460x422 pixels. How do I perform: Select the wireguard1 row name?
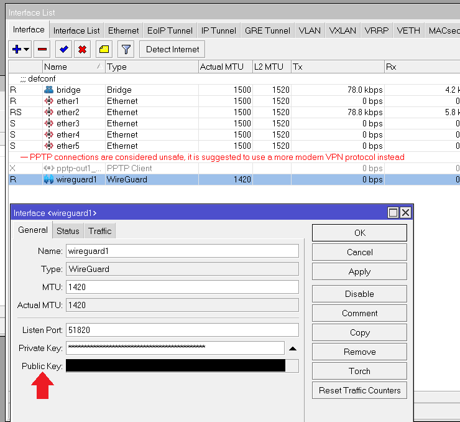click(x=76, y=179)
